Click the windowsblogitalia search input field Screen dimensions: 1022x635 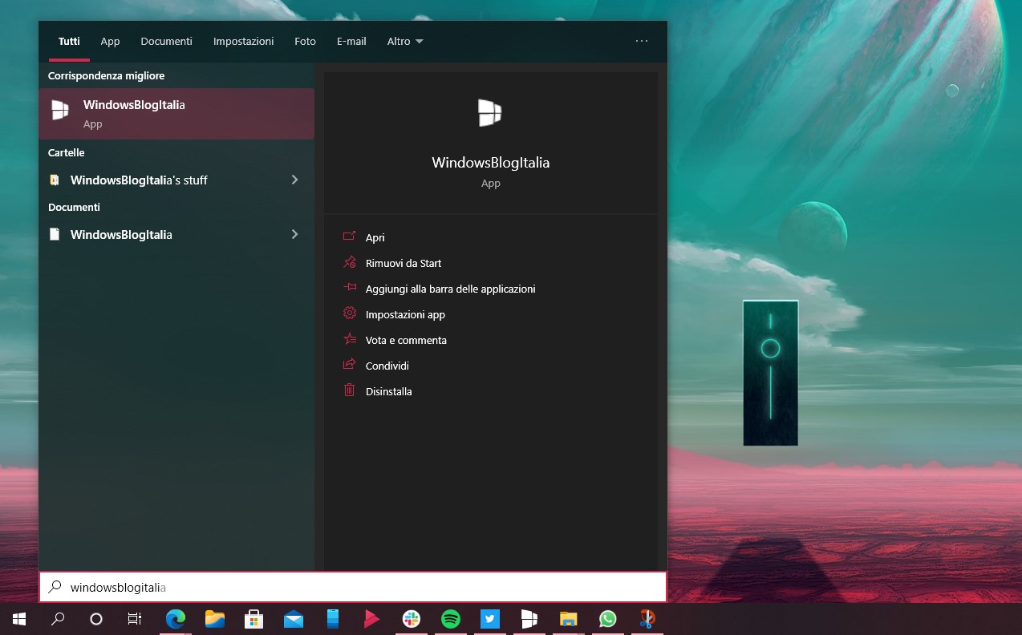(x=353, y=587)
